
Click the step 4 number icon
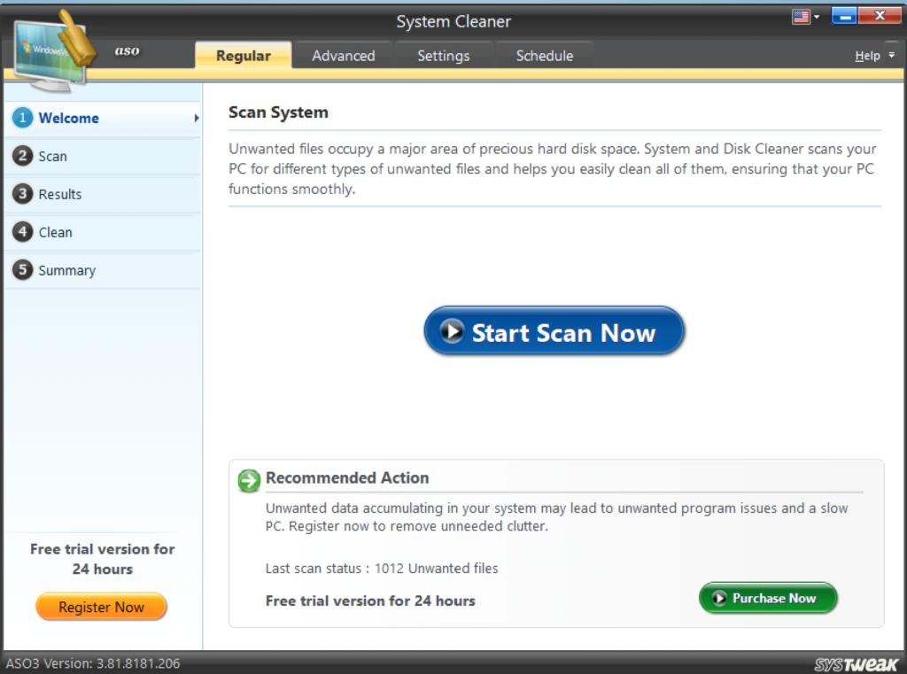22,232
